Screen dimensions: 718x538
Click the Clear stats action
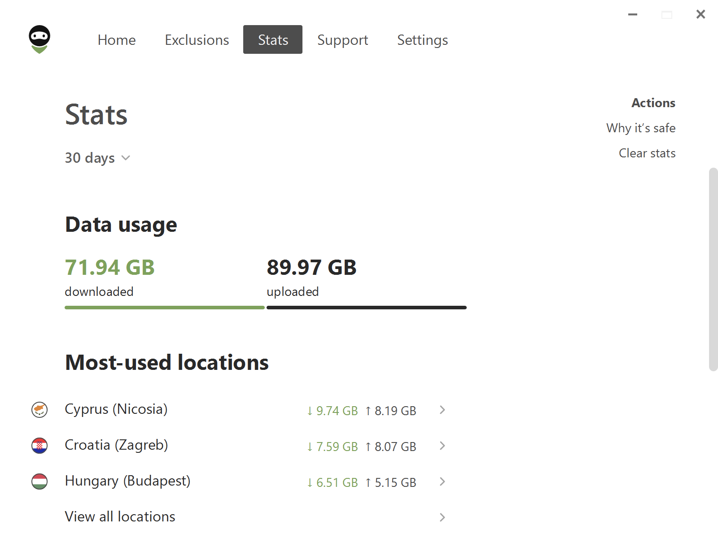click(647, 153)
